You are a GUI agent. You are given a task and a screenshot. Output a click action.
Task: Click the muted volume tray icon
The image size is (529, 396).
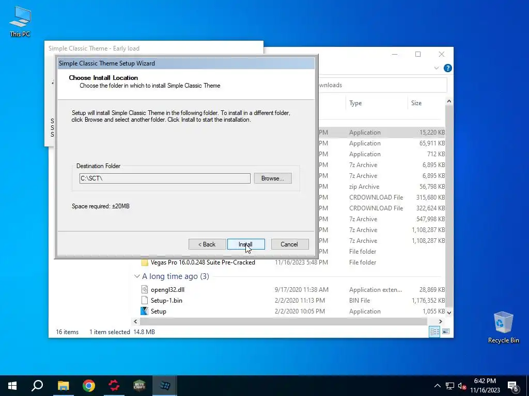[x=462, y=386]
